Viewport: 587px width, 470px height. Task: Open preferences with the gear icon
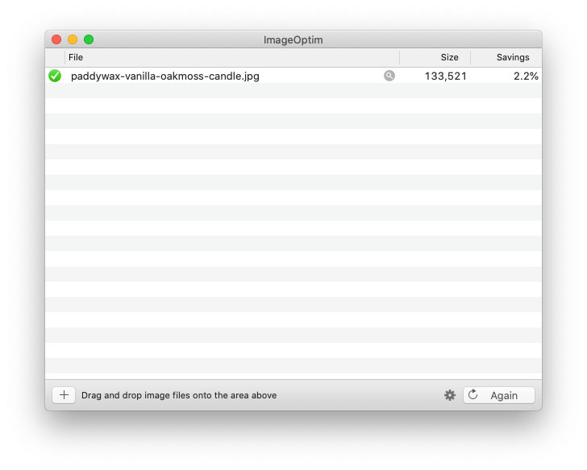pyautogui.click(x=450, y=395)
